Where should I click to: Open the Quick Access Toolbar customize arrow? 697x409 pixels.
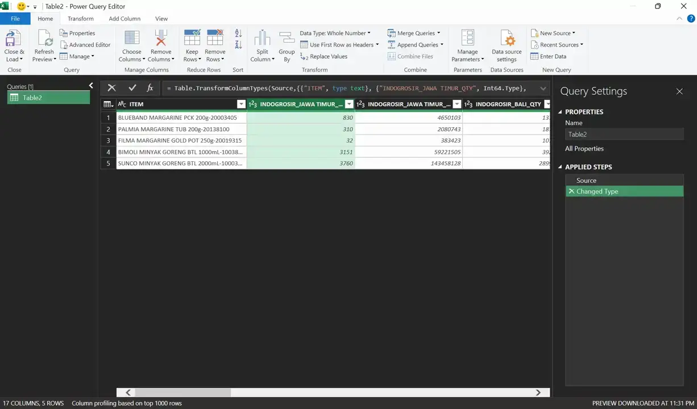tap(35, 7)
